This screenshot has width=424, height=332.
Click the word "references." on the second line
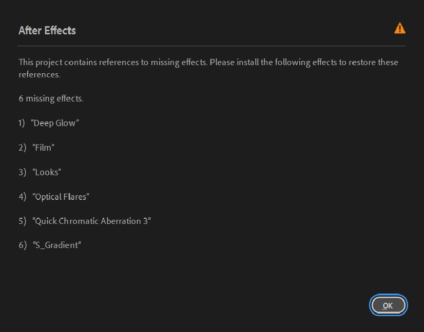click(40, 75)
